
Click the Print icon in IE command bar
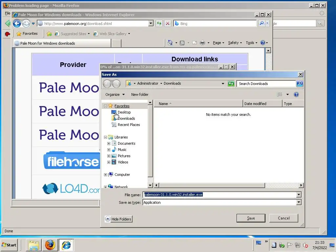coord(202,43)
